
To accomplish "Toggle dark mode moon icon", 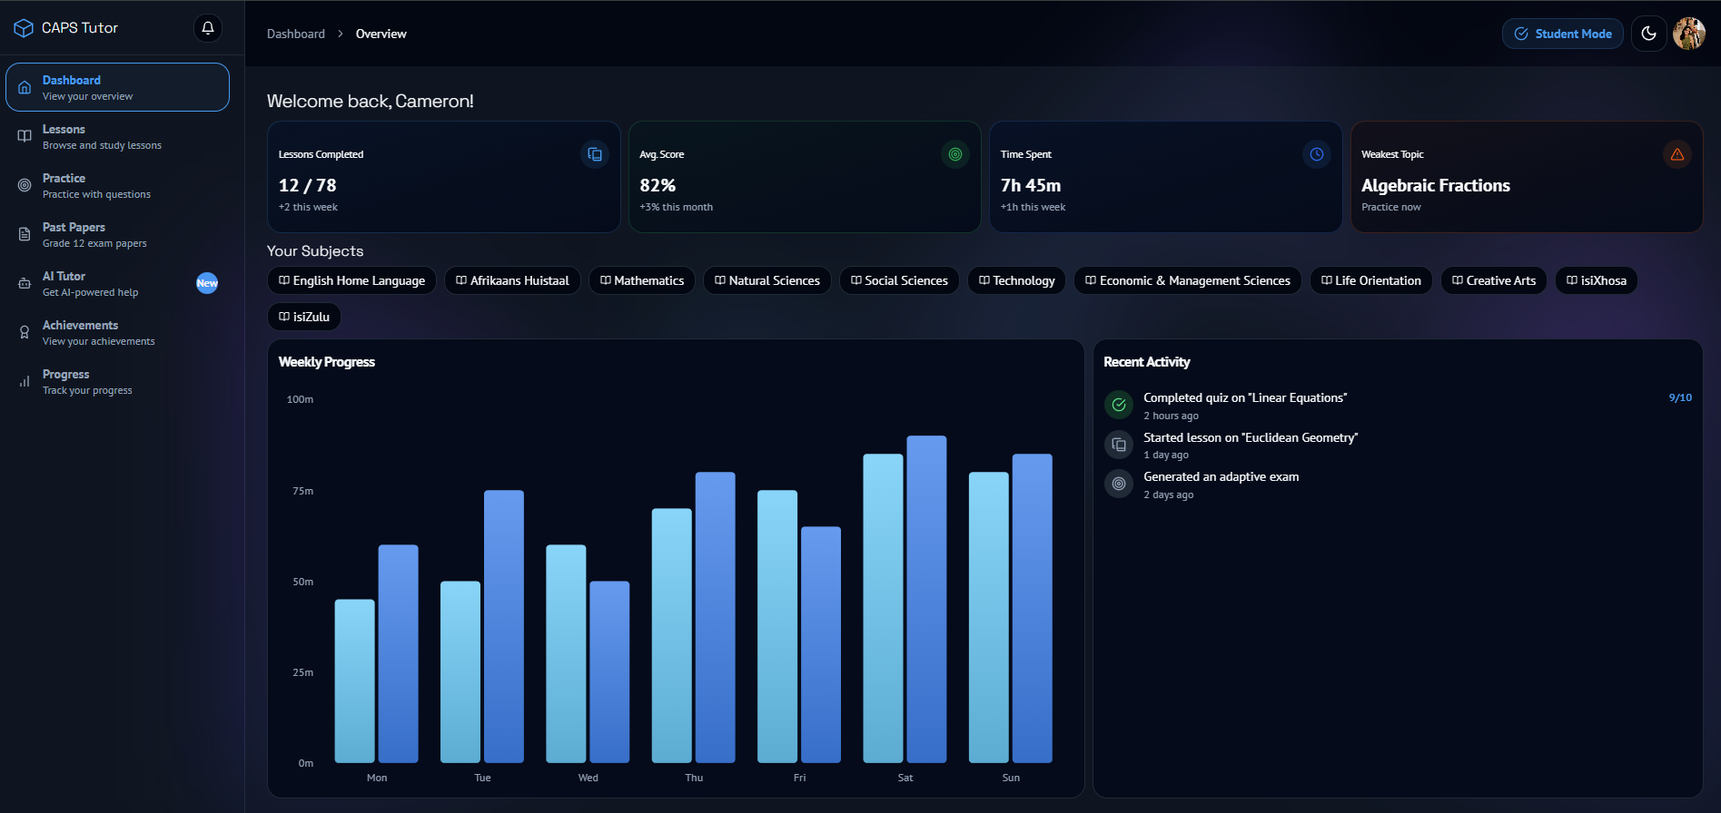I will [x=1648, y=34].
